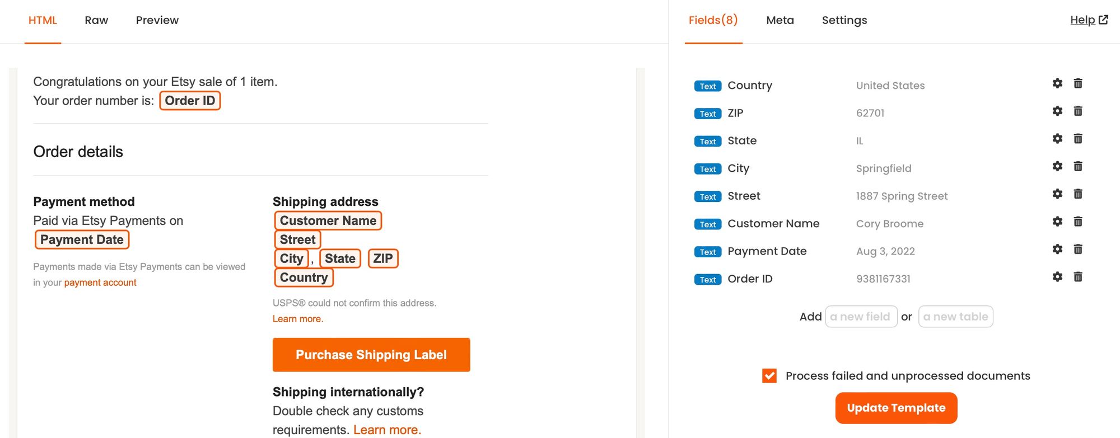1120x438 pixels.
Task: Delete the City field with trash icon
Action: click(1078, 166)
